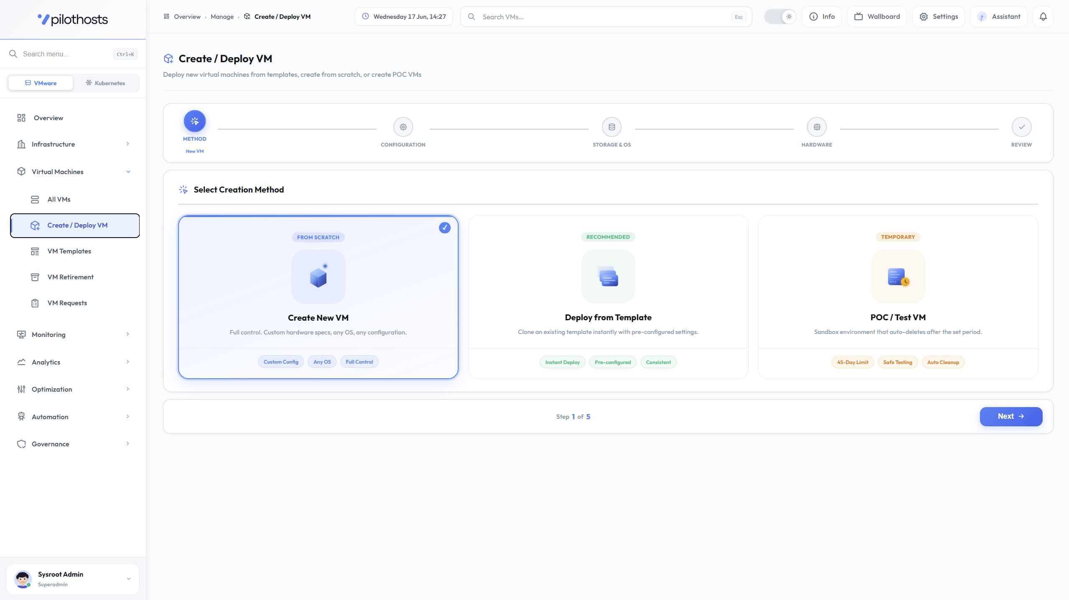Click the RECOMMENDED badge
Screen dimensions: 1069x600
pyautogui.click(x=608, y=237)
